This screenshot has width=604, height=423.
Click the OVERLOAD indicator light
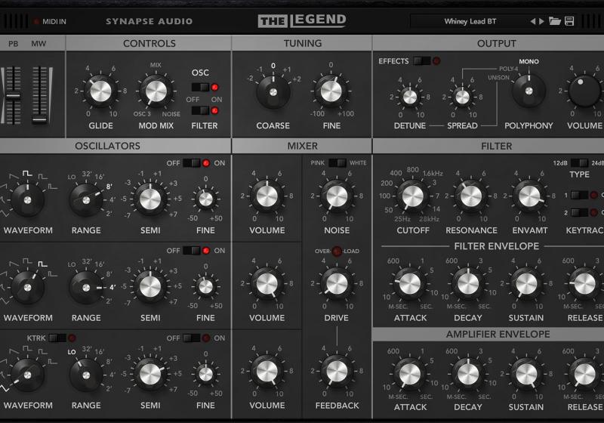point(337,252)
